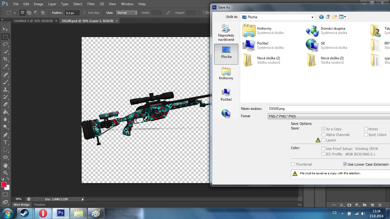Toggle the Layers save option checkbox
The image size is (390, 219).
(323, 140)
